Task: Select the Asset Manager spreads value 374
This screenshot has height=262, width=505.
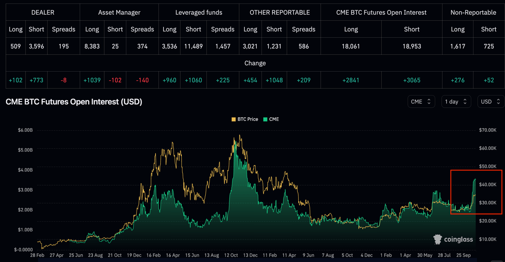Action: (142, 46)
